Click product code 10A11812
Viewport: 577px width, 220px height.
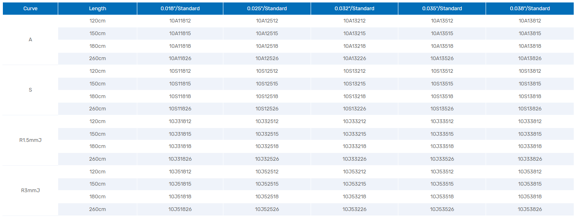coord(180,21)
